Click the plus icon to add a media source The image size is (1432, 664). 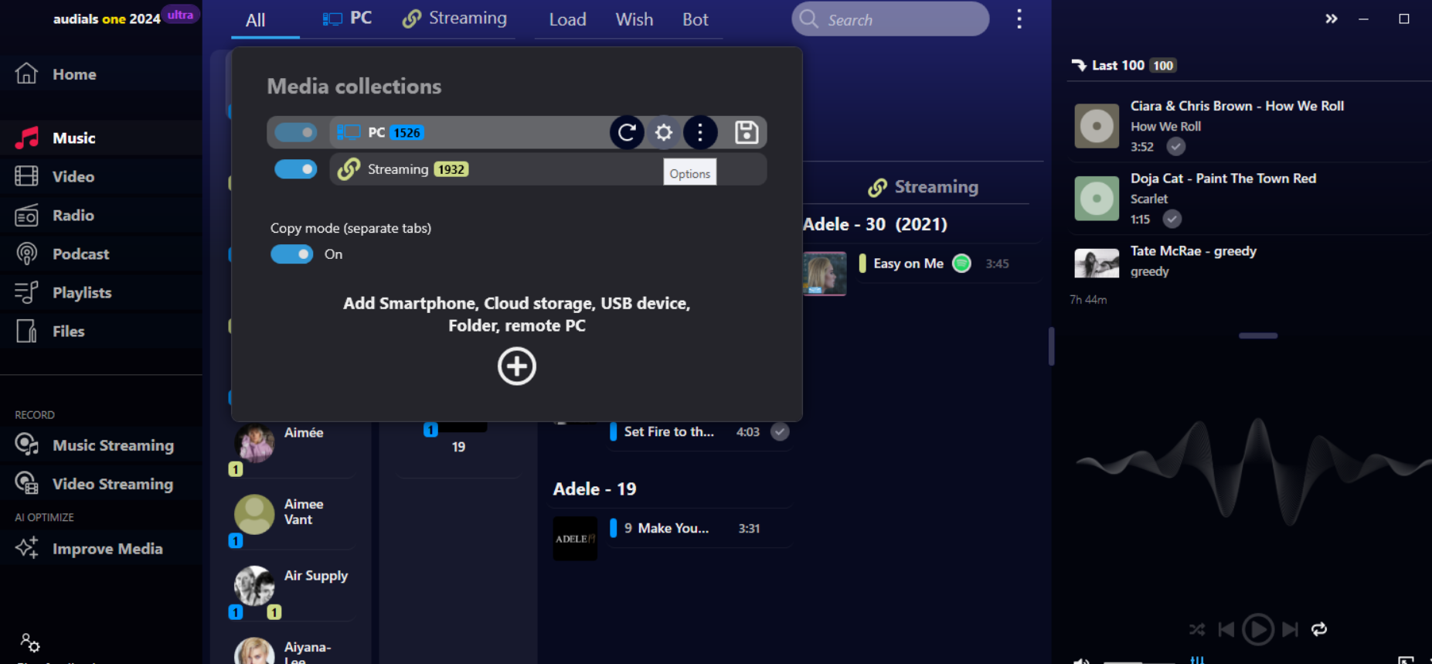(x=516, y=366)
